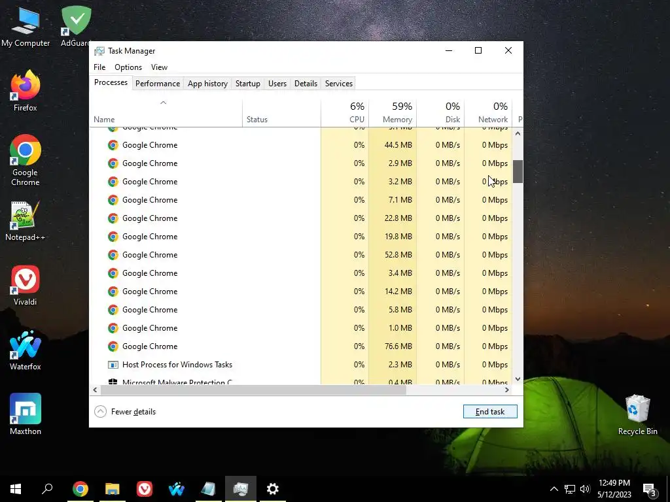Sort by Memory column header
This screenshot has width=670, height=502.
point(393,113)
